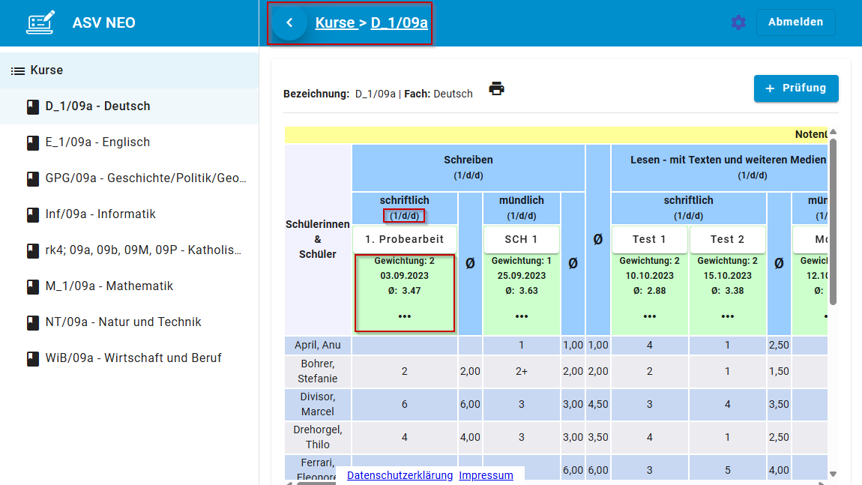The width and height of the screenshot is (862, 485).
Task: Click the vertical scrollbar of the grade table
Action: tap(833, 225)
